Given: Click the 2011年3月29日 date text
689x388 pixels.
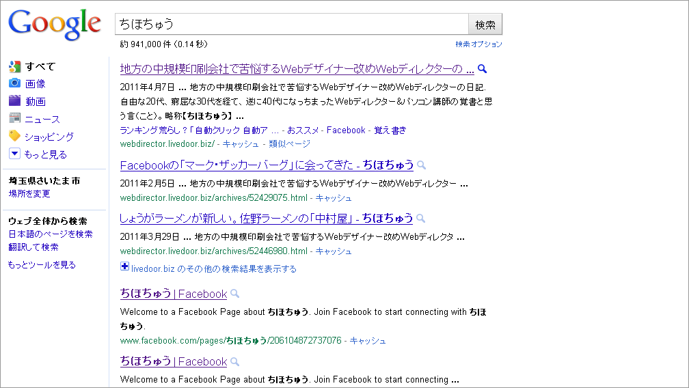Looking at the screenshot, I should [150, 237].
